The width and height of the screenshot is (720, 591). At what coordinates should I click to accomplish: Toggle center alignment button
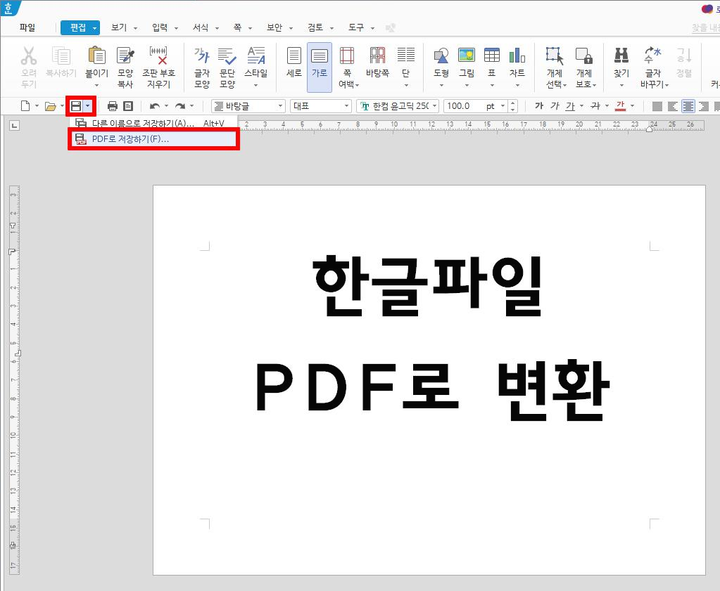pyautogui.click(x=688, y=106)
